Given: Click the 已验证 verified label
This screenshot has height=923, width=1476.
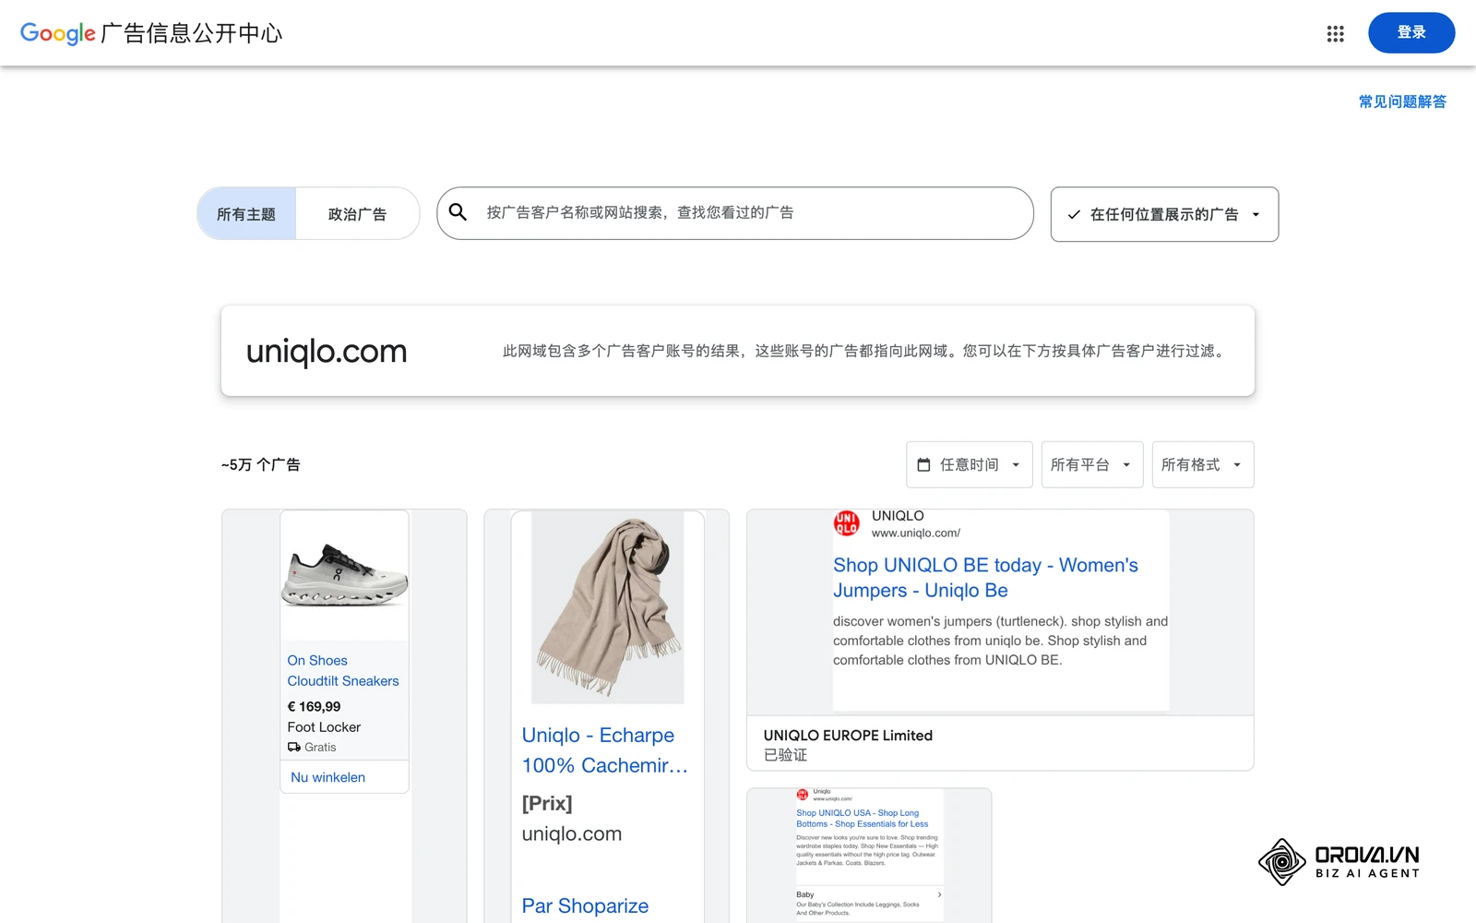Looking at the screenshot, I should coord(785,755).
